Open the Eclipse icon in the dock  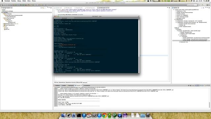[x=125, y=115]
